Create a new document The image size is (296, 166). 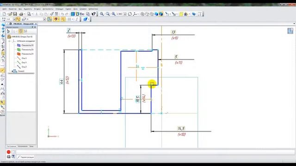coord(4,14)
